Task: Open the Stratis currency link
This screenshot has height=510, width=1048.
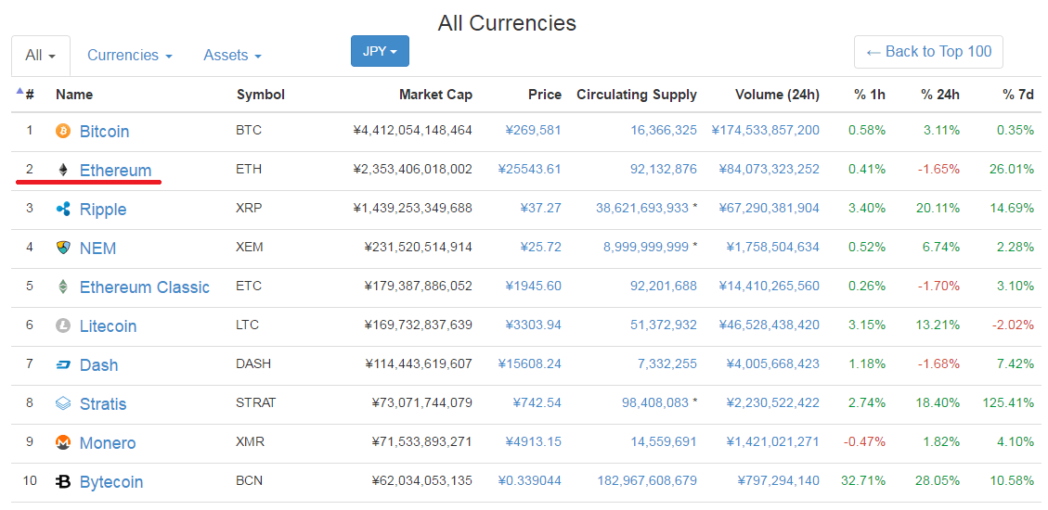Action: coord(103,404)
